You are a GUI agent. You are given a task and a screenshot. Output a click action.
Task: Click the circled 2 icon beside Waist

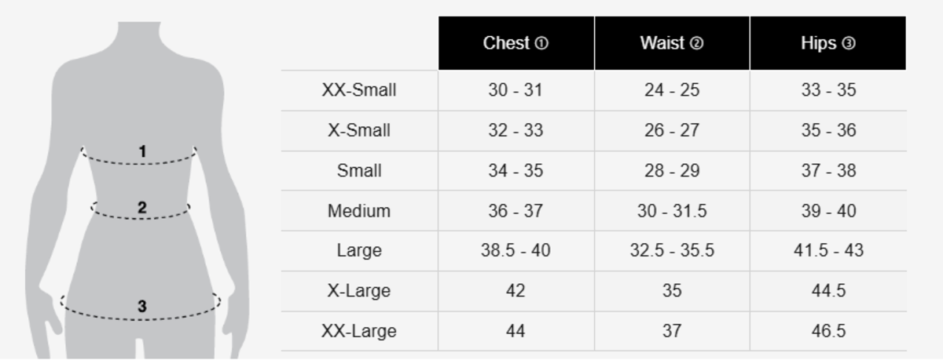(x=696, y=44)
